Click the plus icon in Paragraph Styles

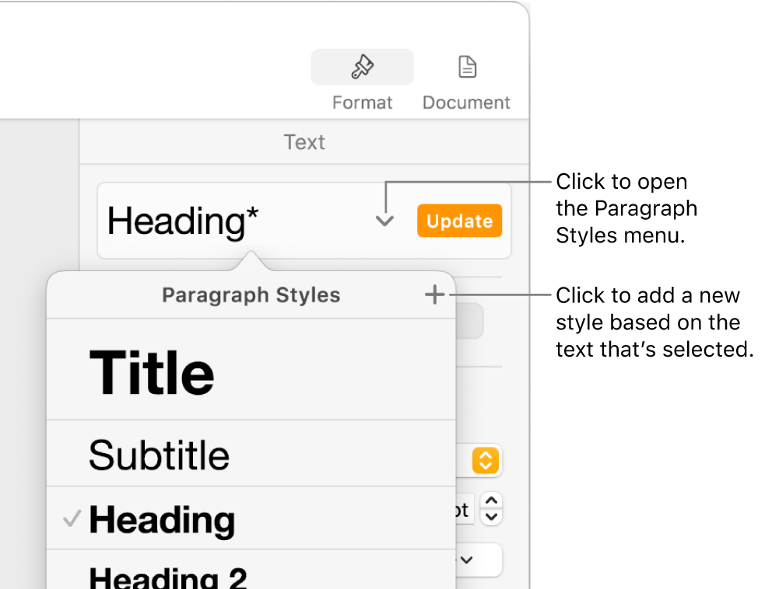coord(434,294)
